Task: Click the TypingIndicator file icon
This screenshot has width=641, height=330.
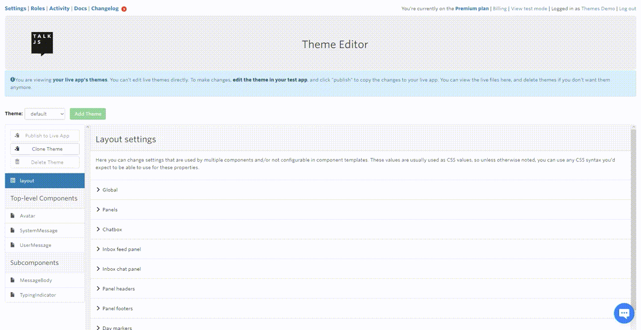Action: tap(13, 294)
